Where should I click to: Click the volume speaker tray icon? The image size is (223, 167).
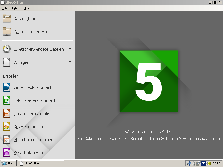(188, 163)
